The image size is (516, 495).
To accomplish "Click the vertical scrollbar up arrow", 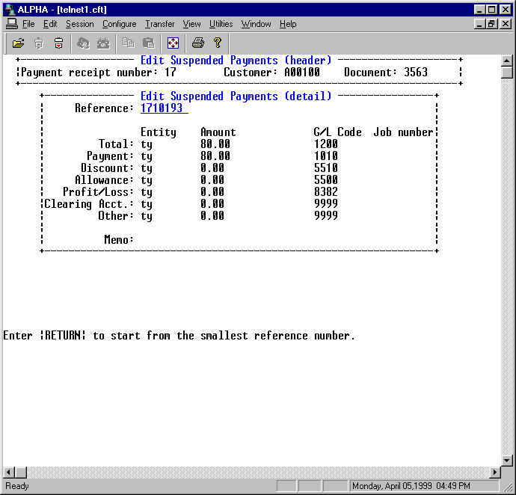I will click(x=506, y=61).
